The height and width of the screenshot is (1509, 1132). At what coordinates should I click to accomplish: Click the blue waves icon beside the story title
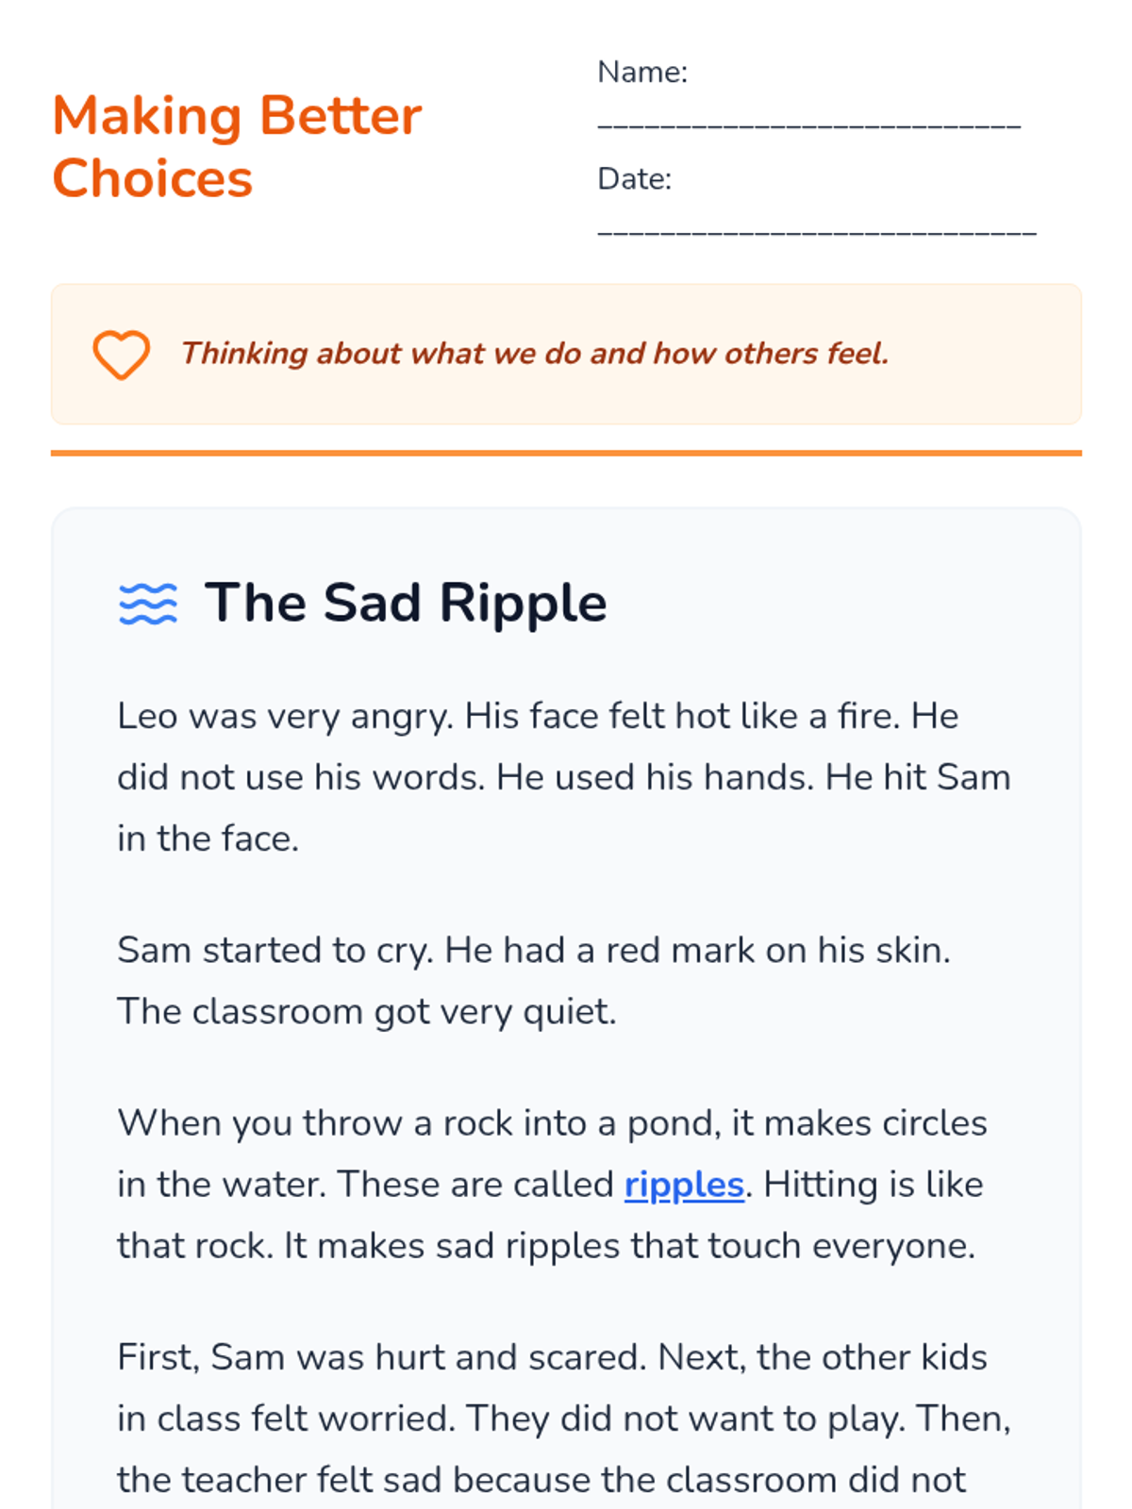pyautogui.click(x=148, y=604)
